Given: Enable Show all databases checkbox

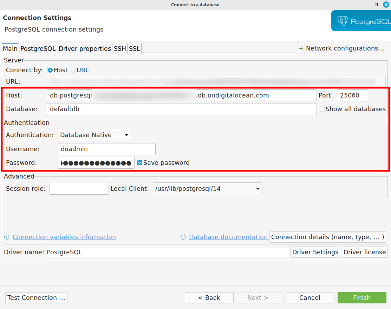Looking at the screenshot, I should [322, 109].
